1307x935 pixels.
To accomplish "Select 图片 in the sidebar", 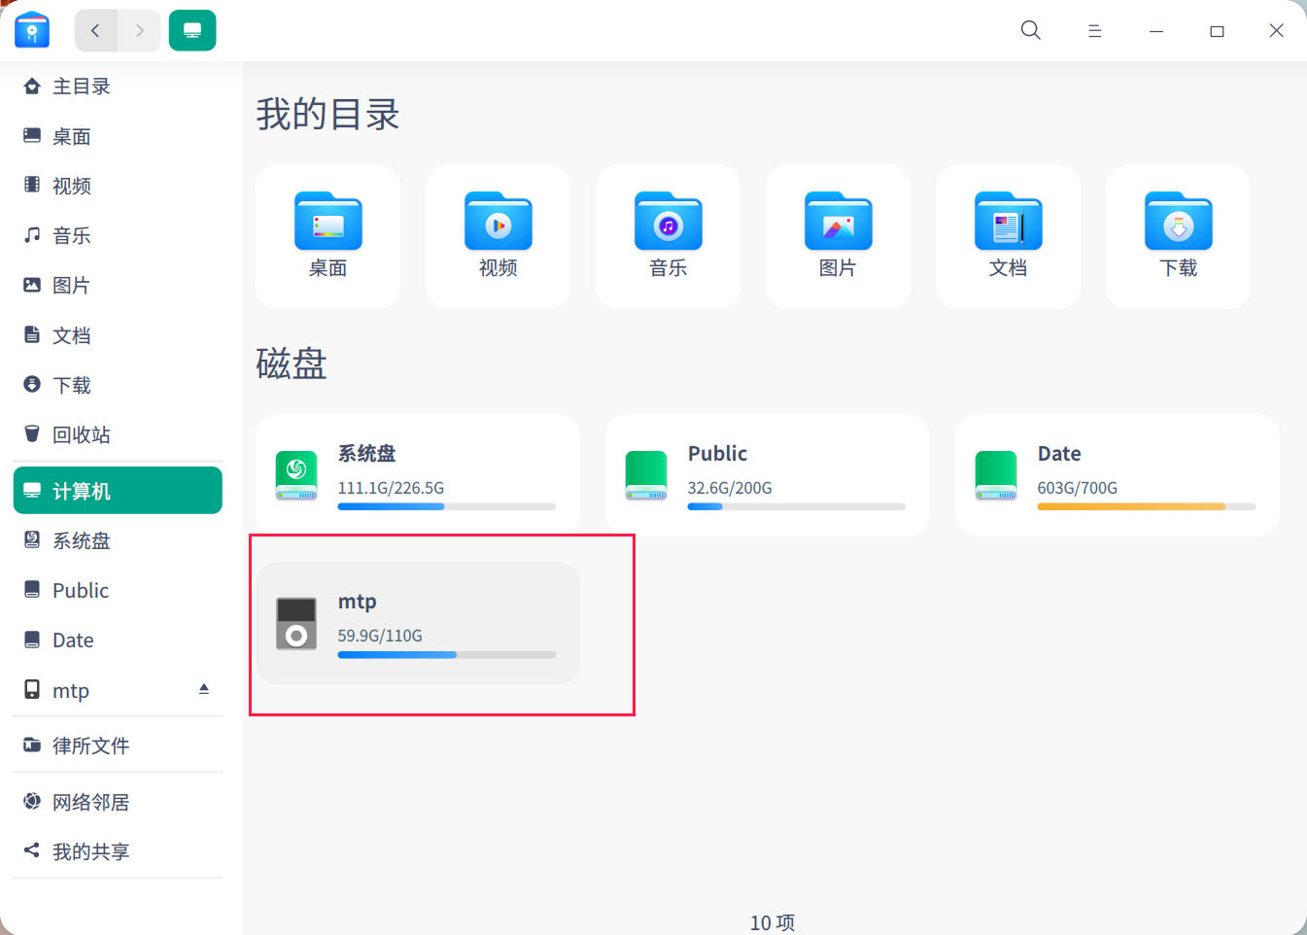I will pyautogui.click(x=118, y=285).
